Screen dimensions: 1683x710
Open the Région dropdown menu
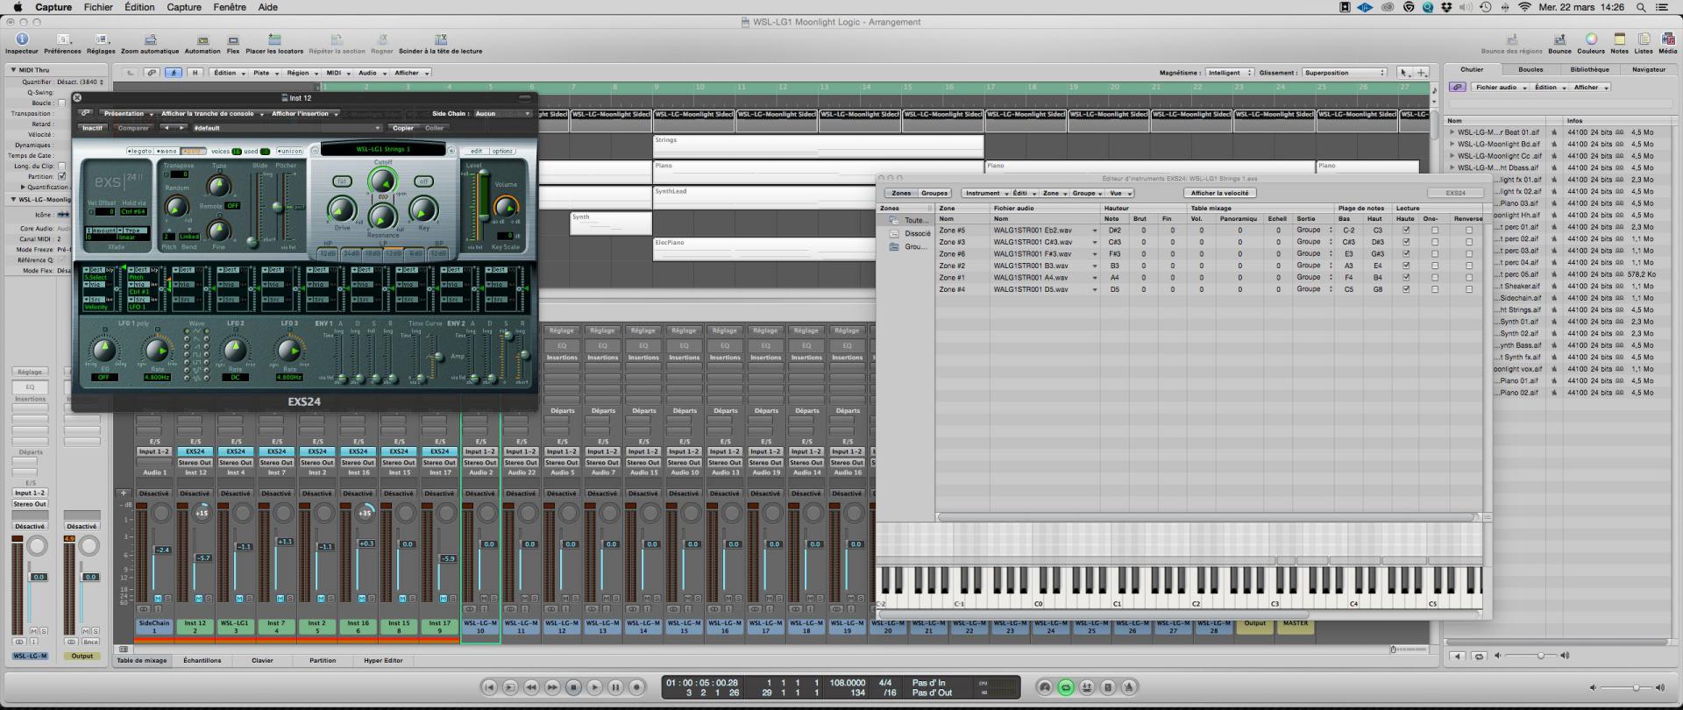click(301, 73)
